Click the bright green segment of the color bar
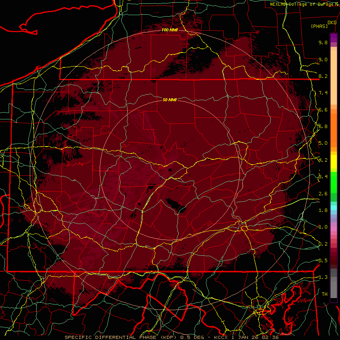This screenshot has height=340, width=340. pyautogui.click(x=334, y=182)
